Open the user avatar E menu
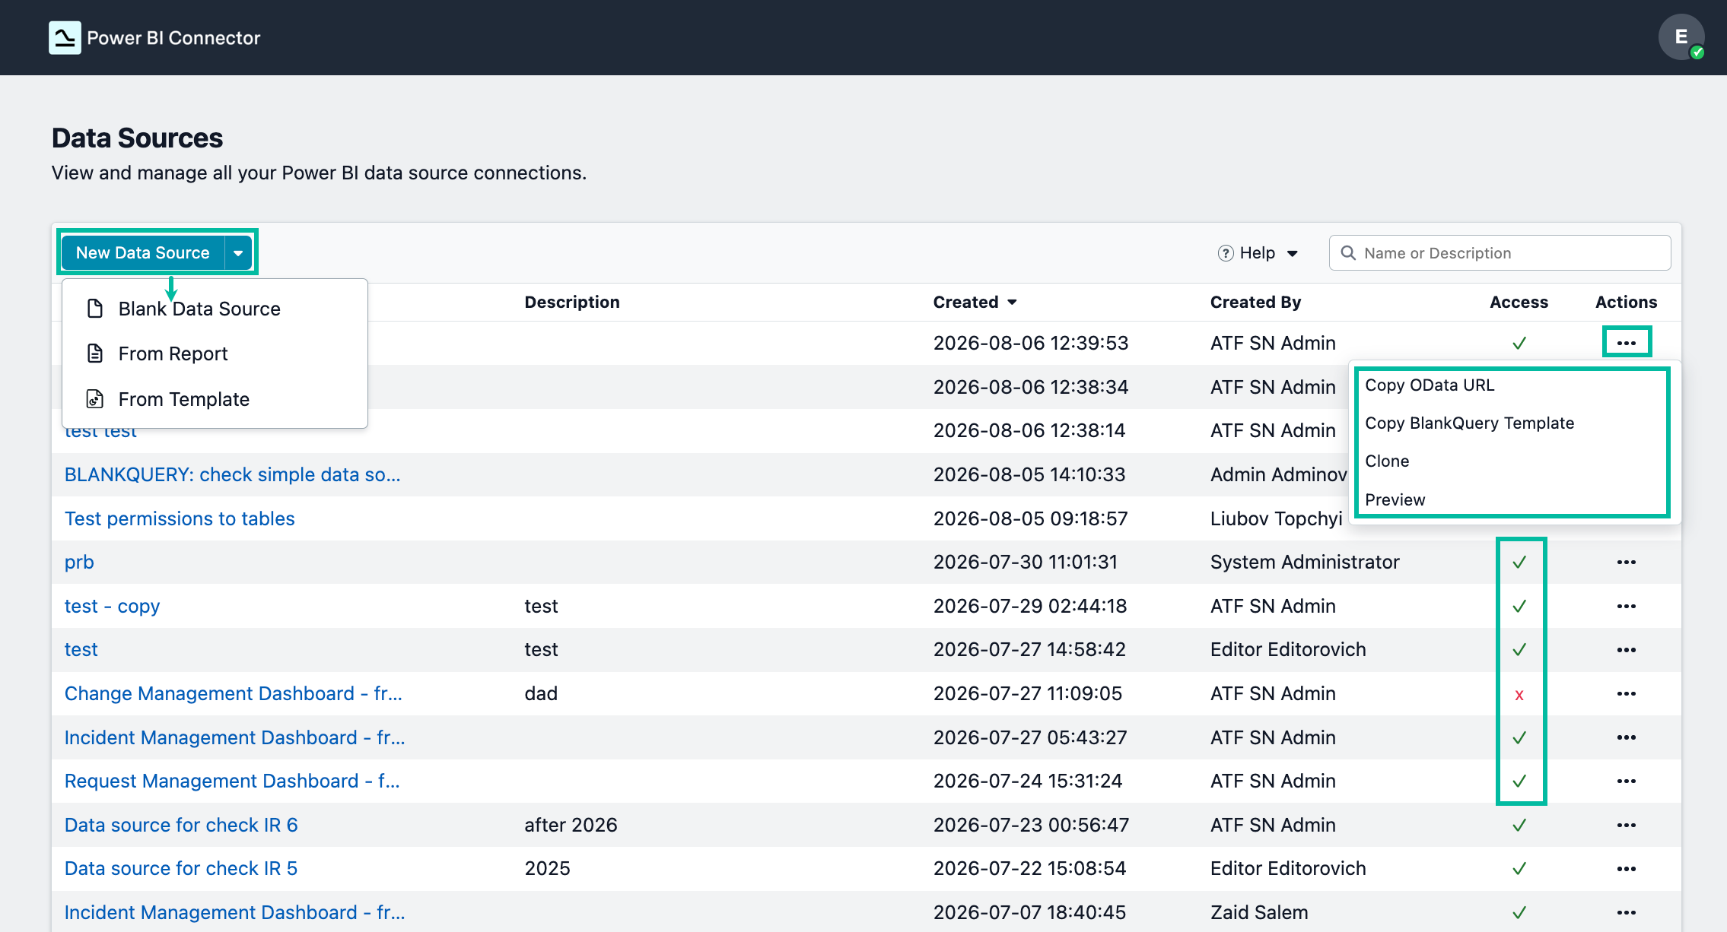This screenshot has width=1727, height=932. 1681,36
